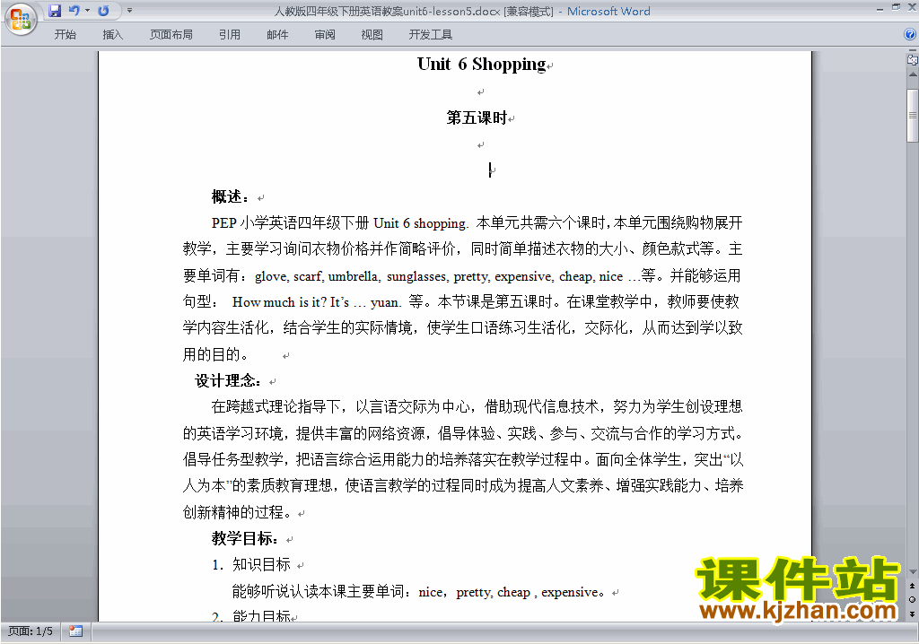Screen dimensions: 919x644
Task: Open the 插入 ribbon tab
Action: [112, 35]
